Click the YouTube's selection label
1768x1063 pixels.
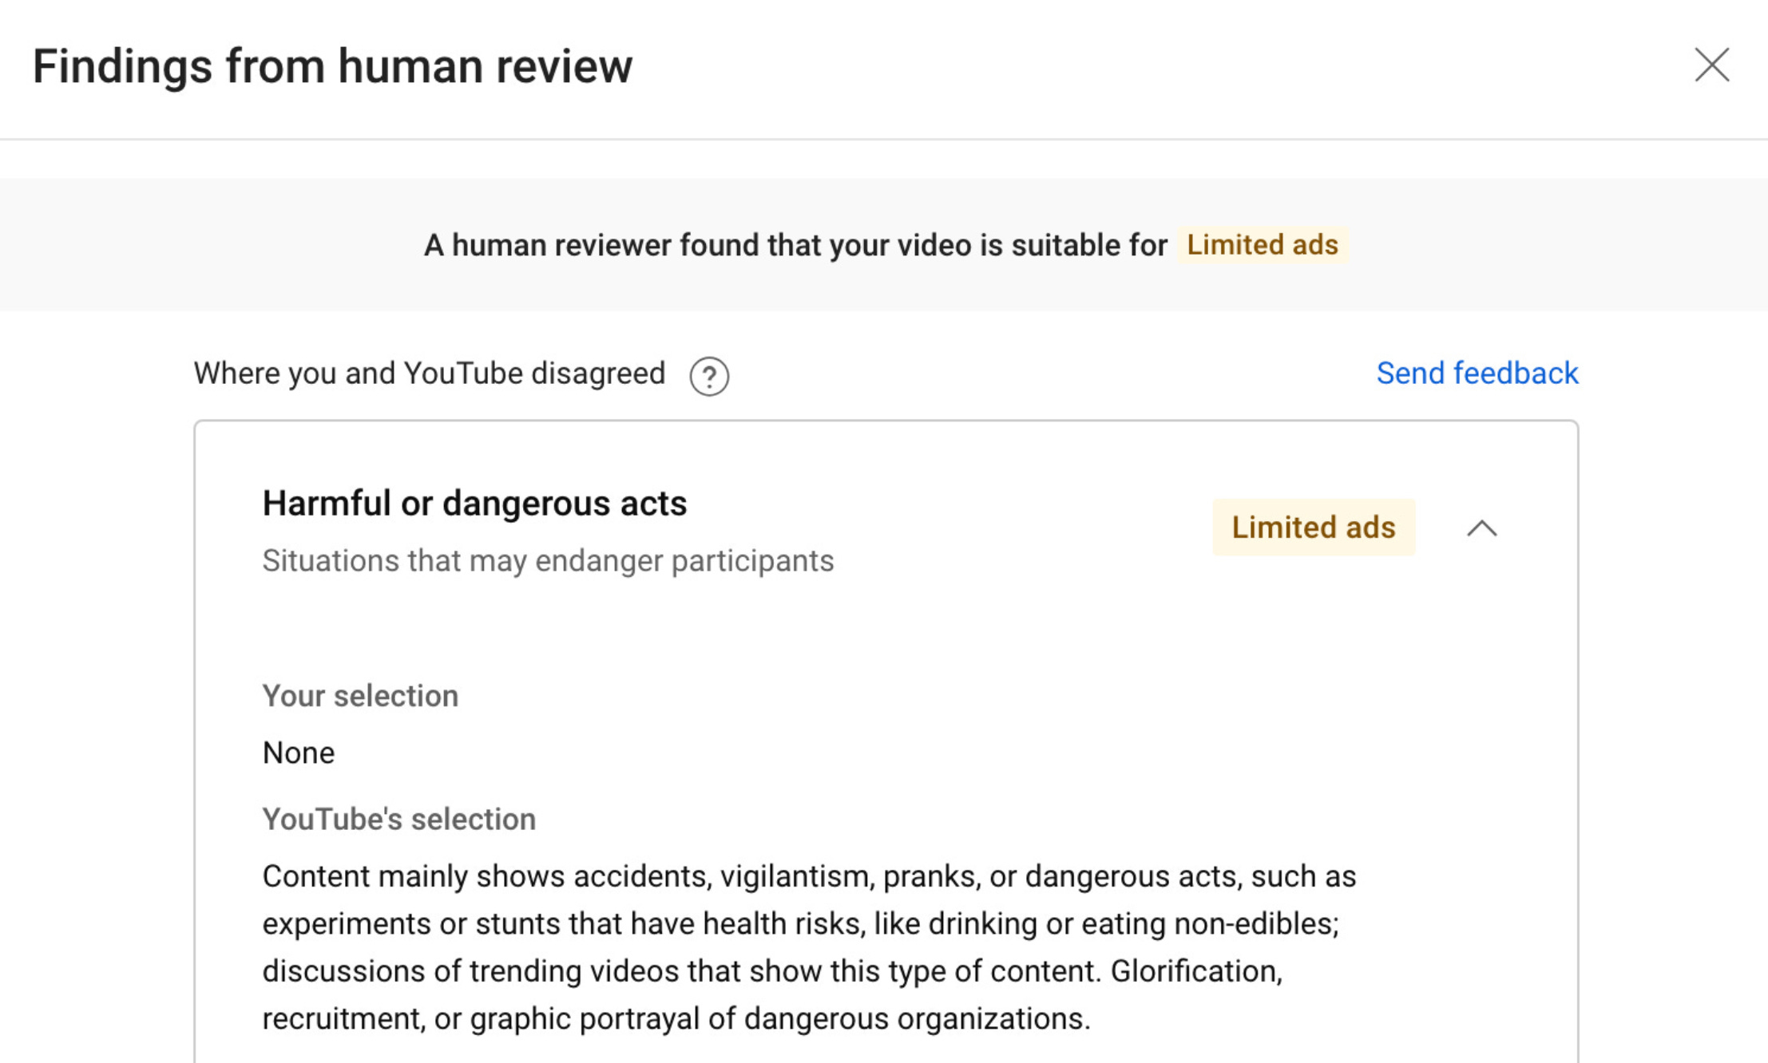tap(398, 820)
